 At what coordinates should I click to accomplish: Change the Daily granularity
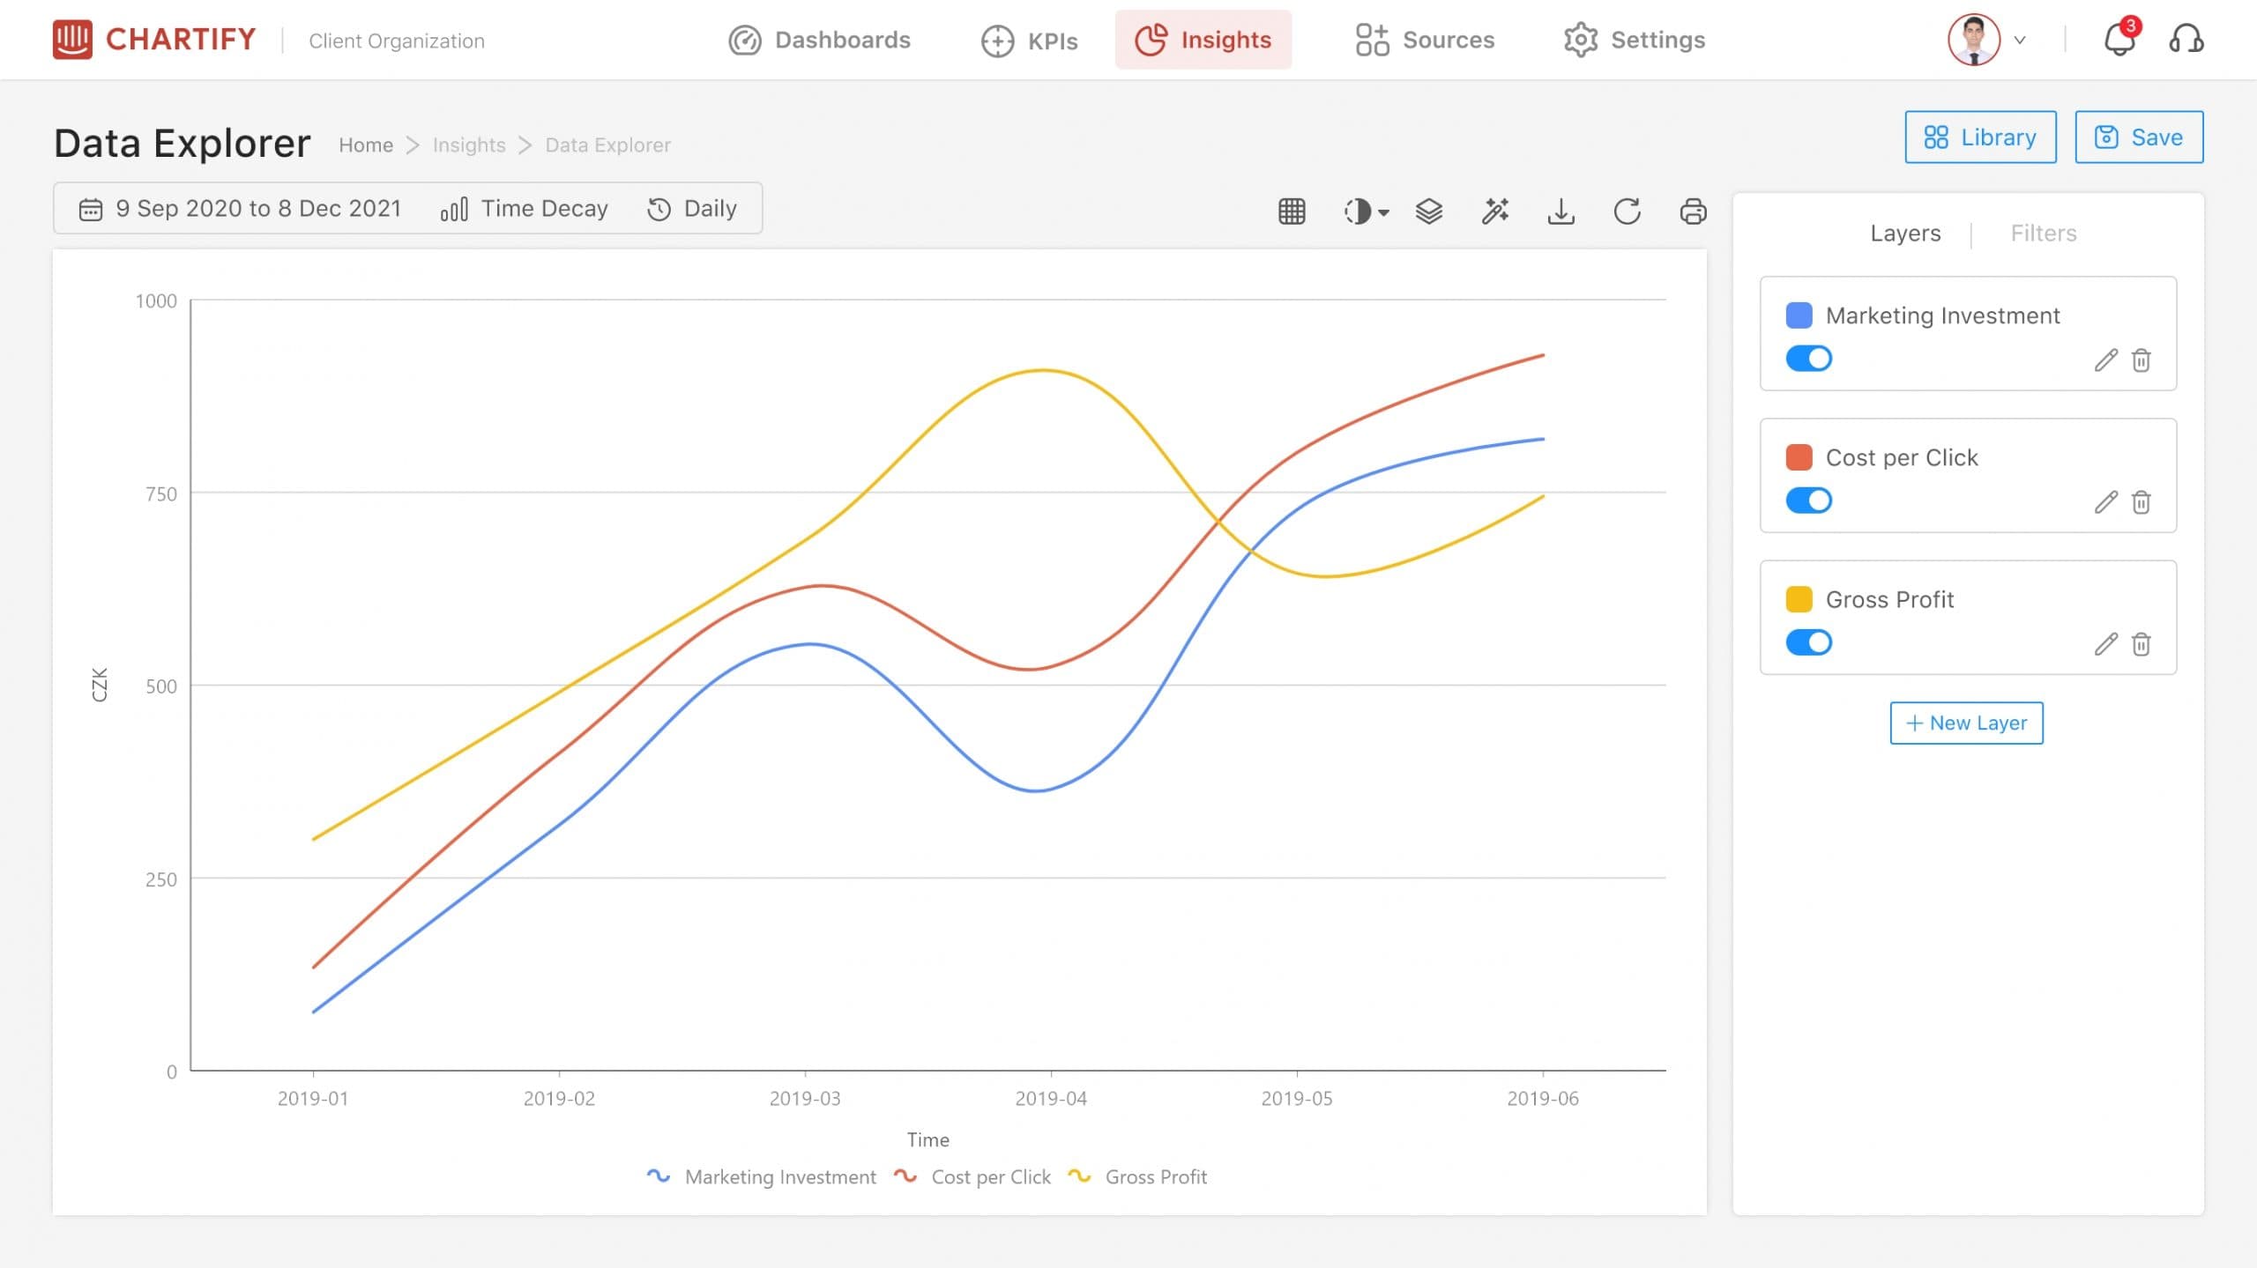(x=692, y=209)
